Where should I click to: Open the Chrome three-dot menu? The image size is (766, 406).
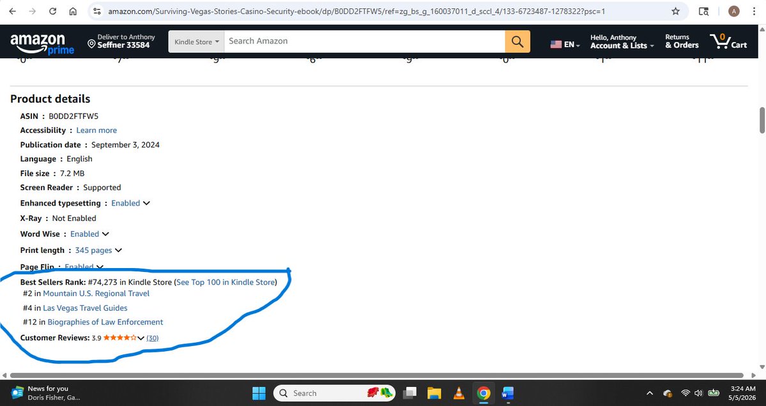pyautogui.click(x=755, y=11)
